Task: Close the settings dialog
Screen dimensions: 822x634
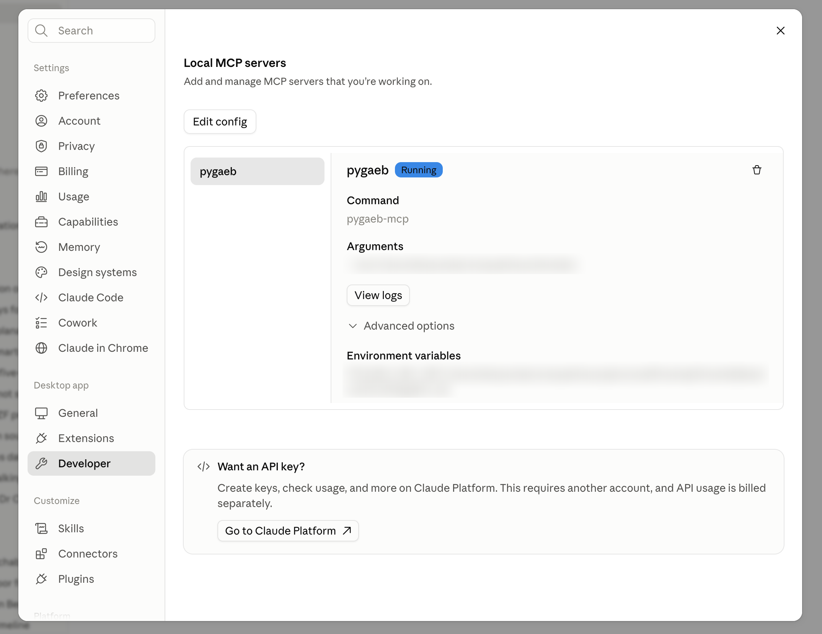Action: click(781, 31)
